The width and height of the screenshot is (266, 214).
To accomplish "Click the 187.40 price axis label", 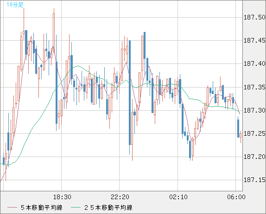I will tap(254, 64).
